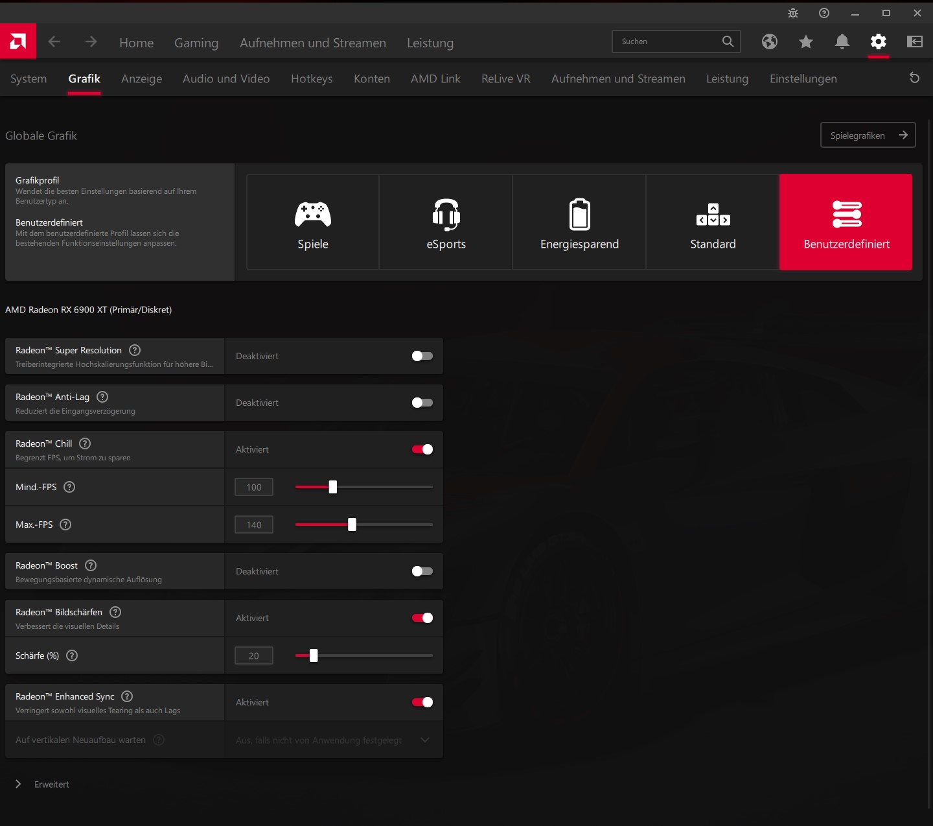The width and height of the screenshot is (933, 826).
Task: Reset settings with the circular arrow icon
Action: 915,78
